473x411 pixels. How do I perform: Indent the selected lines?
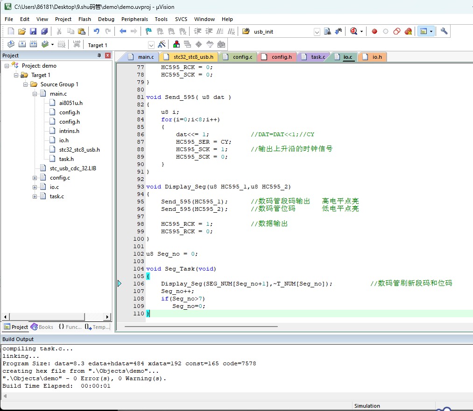point(198,31)
